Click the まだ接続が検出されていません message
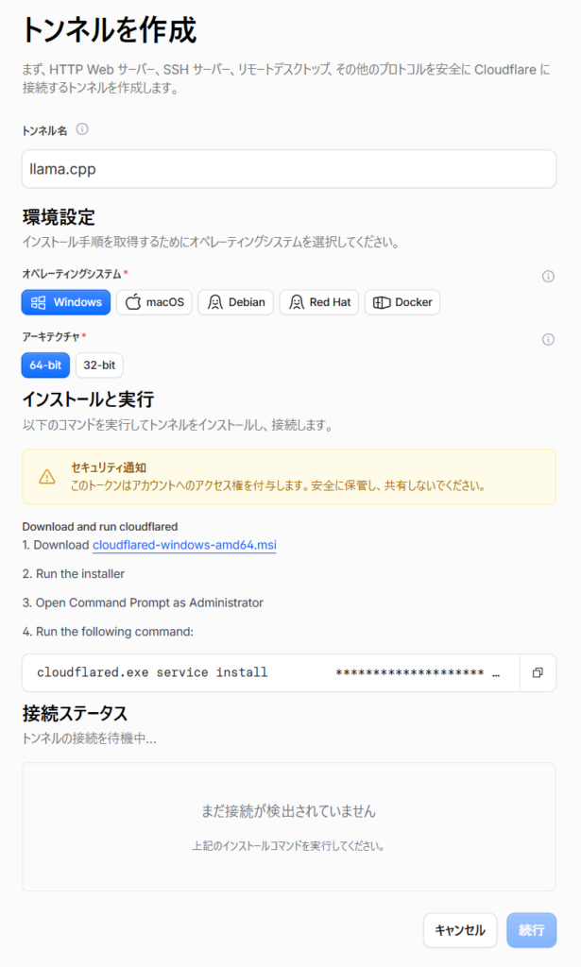The image size is (581, 967). pos(289,811)
